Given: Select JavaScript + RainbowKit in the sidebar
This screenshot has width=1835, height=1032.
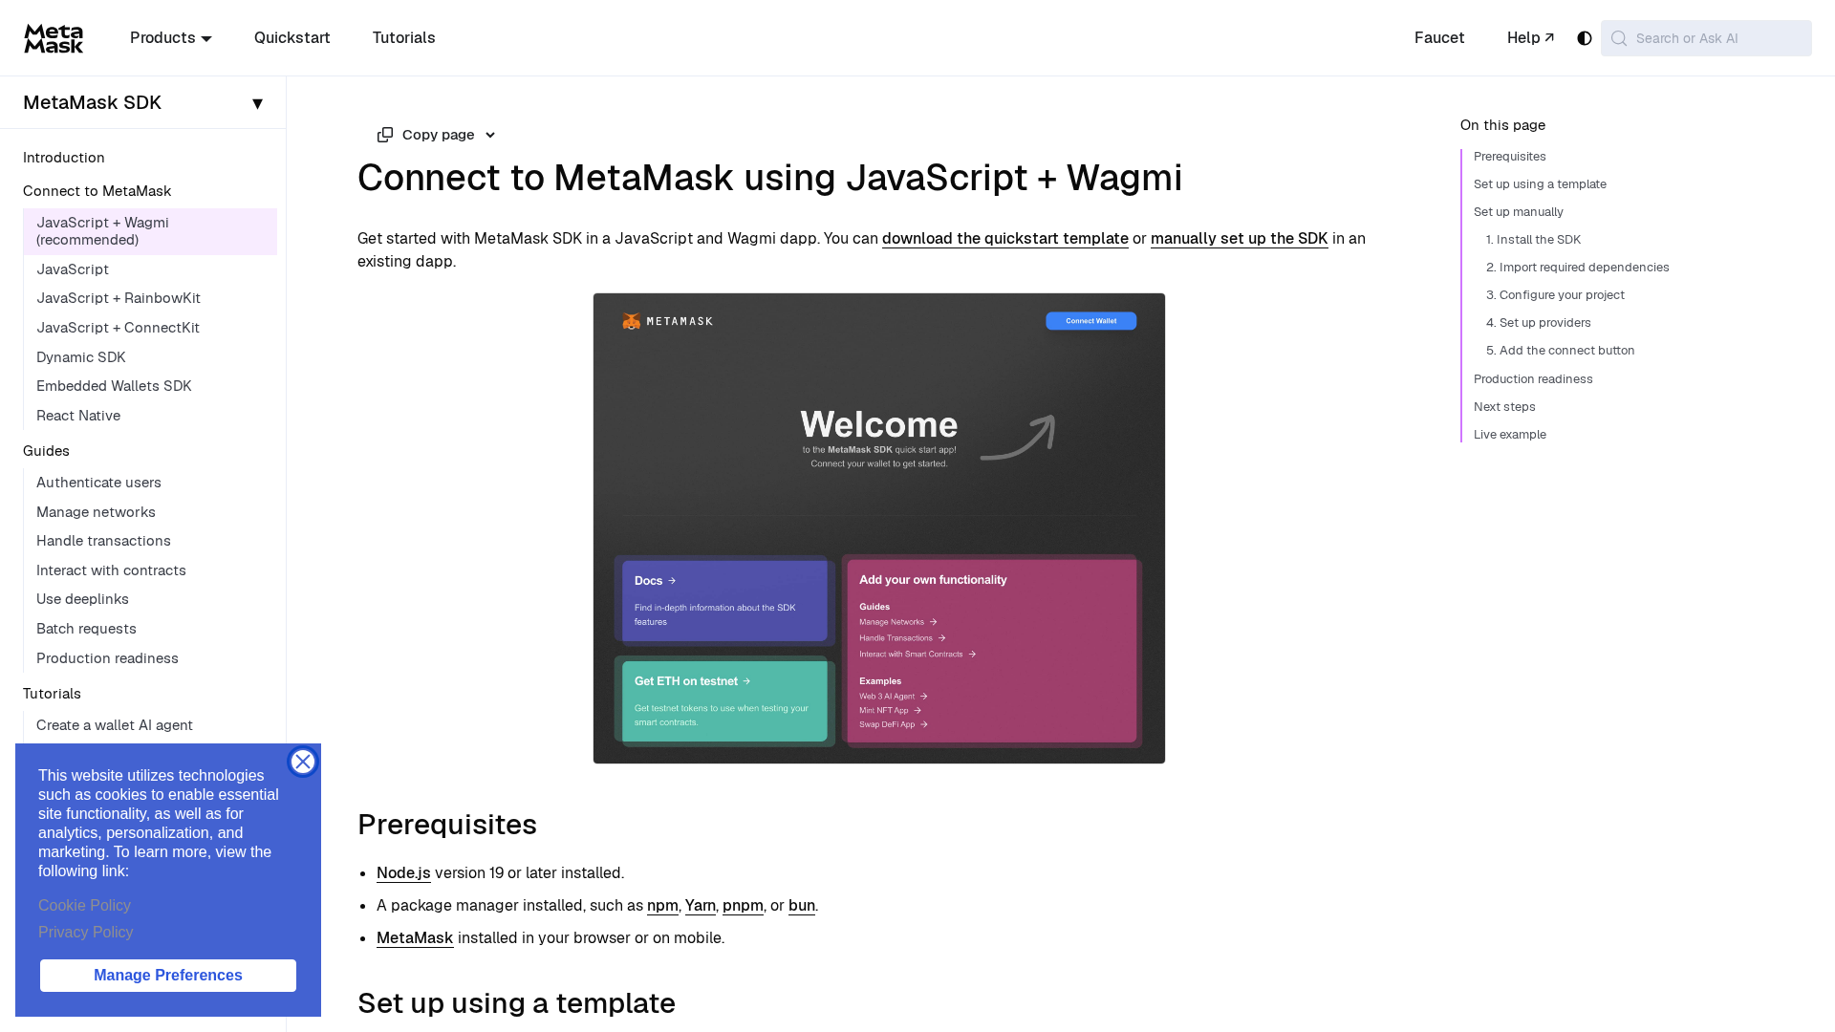Looking at the screenshot, I should pyautogui.click(x=119, y=298).
